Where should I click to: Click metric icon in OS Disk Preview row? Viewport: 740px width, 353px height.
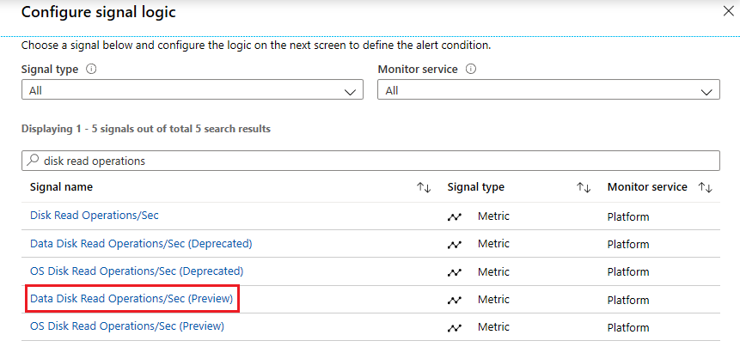455,328
